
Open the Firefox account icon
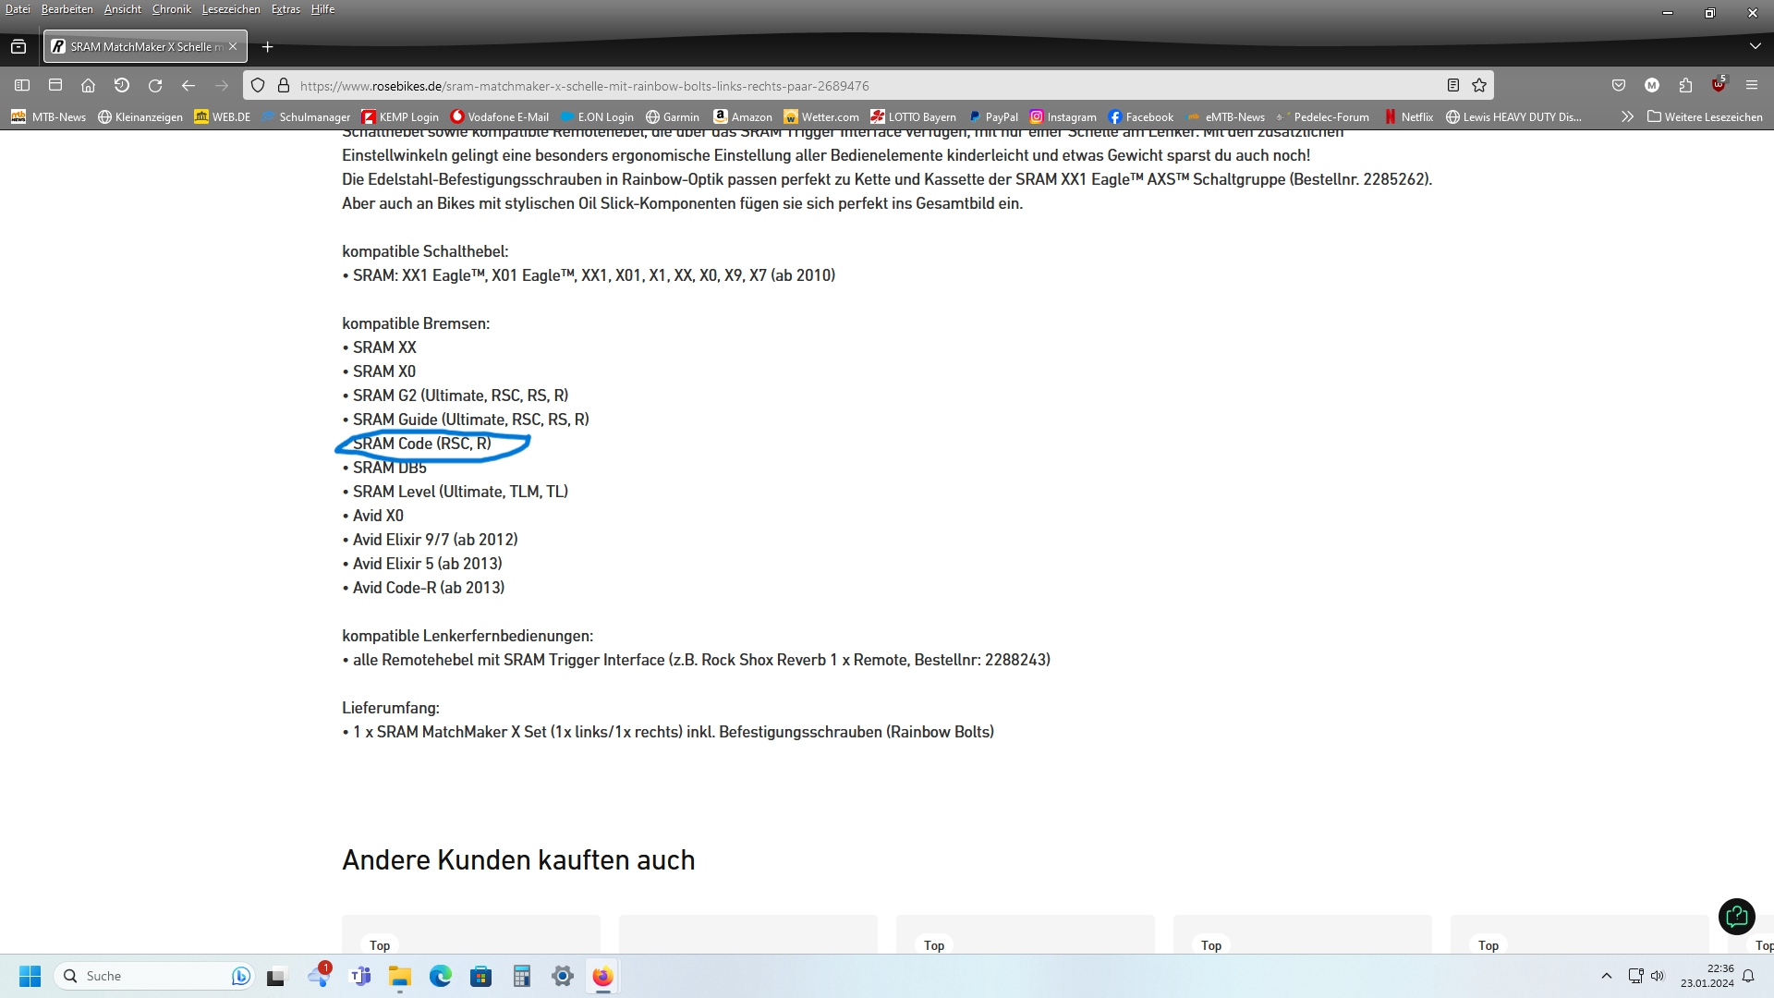pyautogui.click(x=1652, y=85)
